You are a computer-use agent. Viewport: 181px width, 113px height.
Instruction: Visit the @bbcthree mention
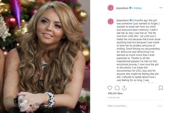[143, 52]
